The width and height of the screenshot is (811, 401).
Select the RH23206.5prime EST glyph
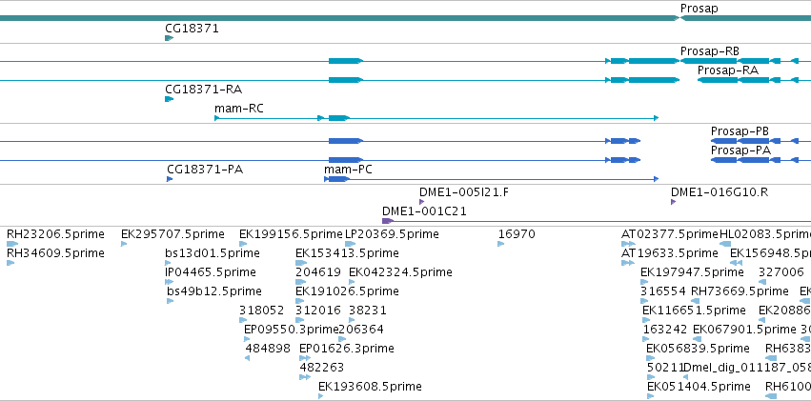point(11,244)
